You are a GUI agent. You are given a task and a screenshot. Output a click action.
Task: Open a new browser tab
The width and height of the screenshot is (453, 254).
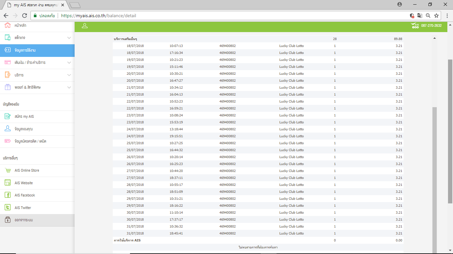pyautogui.click(x=75, y=5)
